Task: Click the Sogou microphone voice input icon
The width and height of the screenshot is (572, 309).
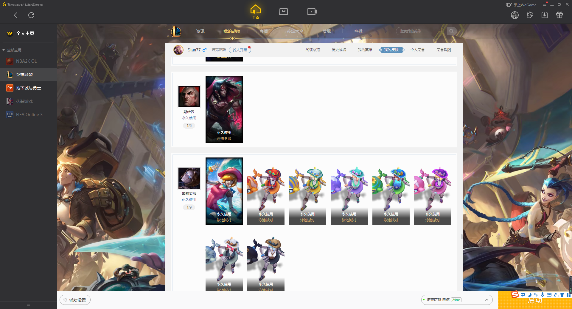Action: (x=543, y=295)
